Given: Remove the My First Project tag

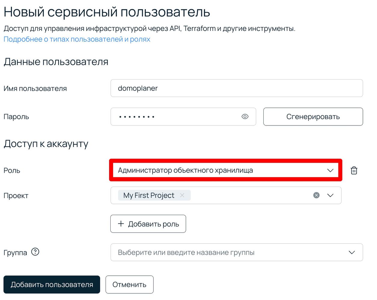Looking at the screenshot, I should click(x=182, y=195).
